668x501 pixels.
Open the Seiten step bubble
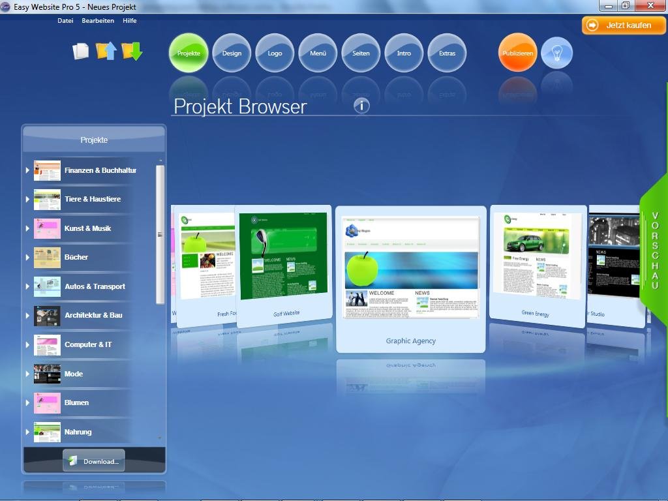coord(361,53)
